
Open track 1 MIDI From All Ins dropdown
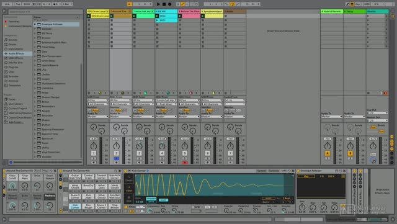[98, 101]
